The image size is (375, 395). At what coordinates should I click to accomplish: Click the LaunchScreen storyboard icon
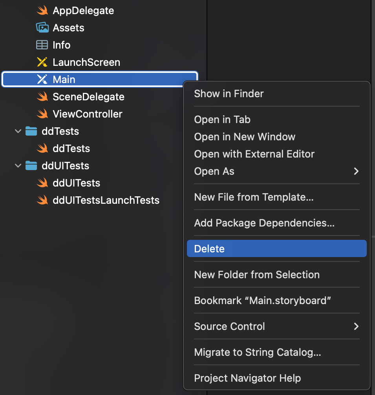pyautogui.click(x=42, y=62)
